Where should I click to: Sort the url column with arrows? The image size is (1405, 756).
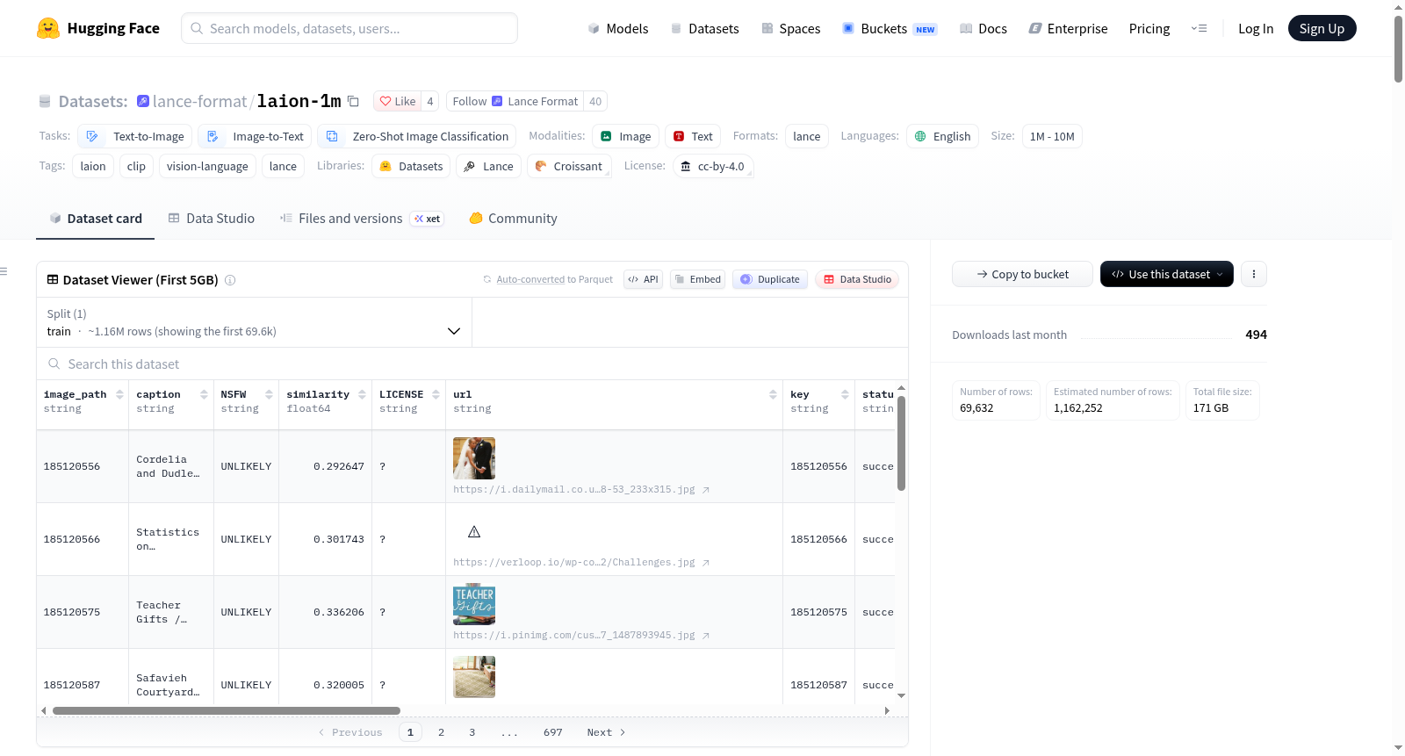coord(773,394)
